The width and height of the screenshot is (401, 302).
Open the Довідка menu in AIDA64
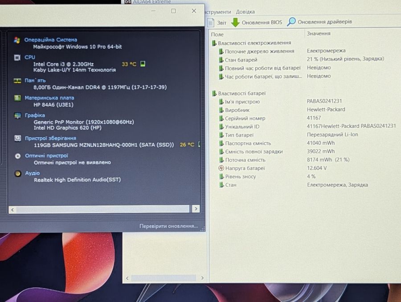(x=245, y=12)
